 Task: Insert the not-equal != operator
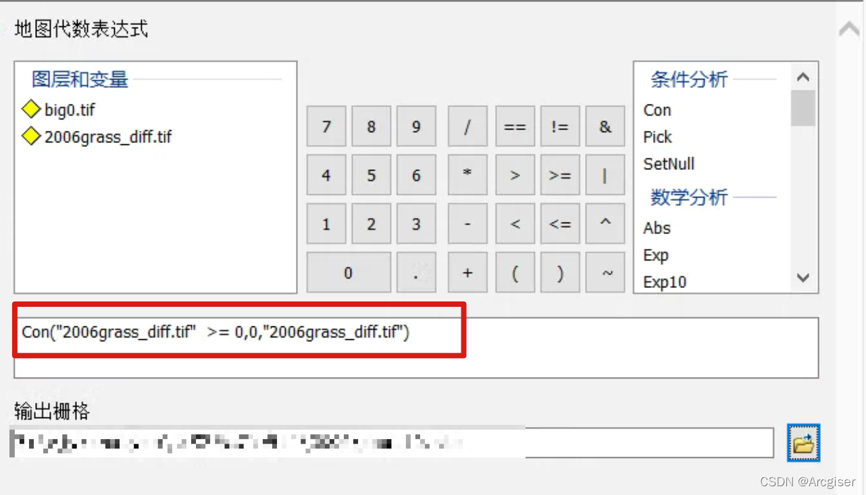pyautogui.click(x=560, y=126)
